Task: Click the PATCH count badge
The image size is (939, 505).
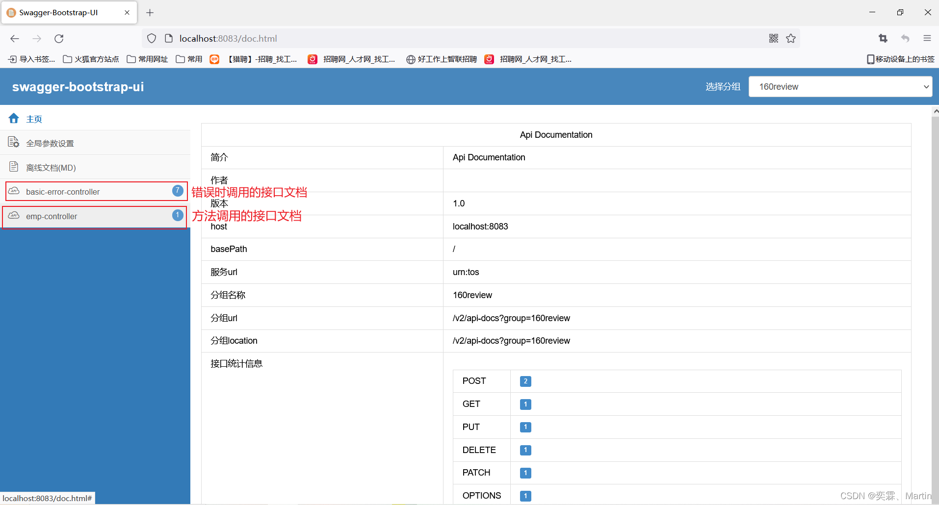Action: coord(525,473)
